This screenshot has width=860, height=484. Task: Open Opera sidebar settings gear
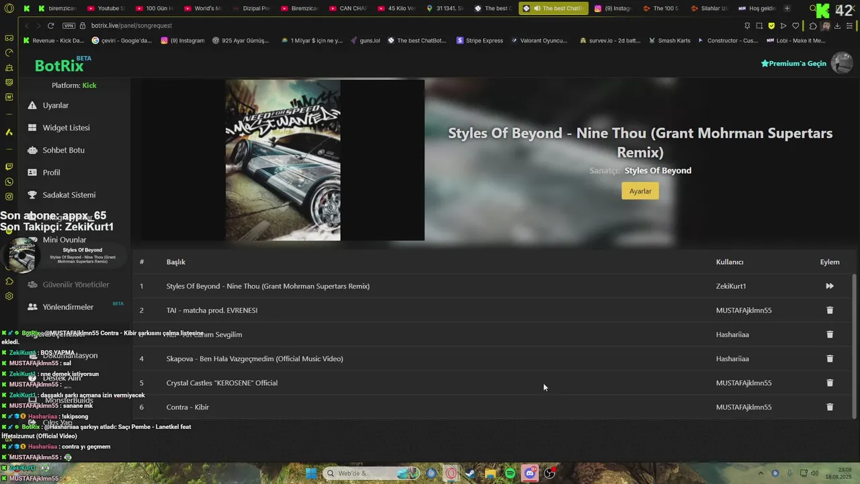[9, 296]
